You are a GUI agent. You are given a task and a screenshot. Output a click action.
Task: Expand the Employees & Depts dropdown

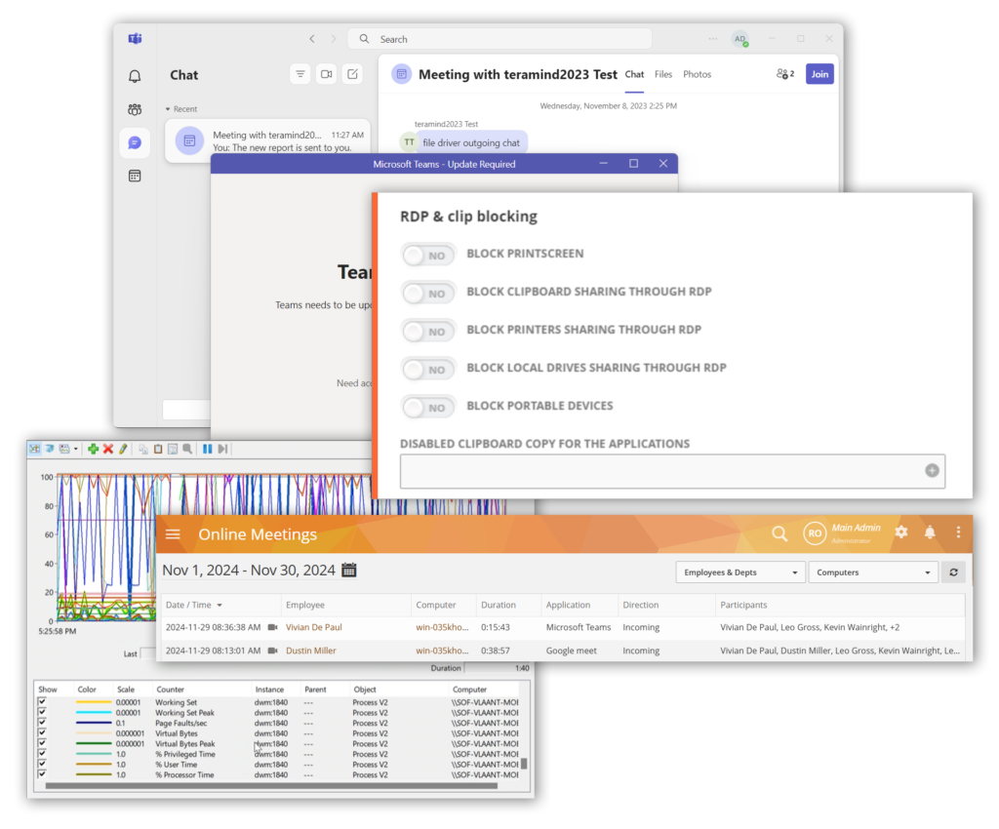739,572
